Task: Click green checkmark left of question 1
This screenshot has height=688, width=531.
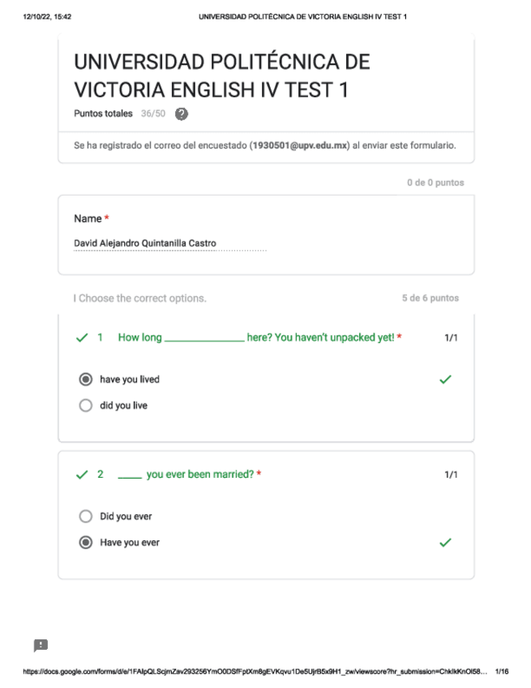Action: click(81, 338)
